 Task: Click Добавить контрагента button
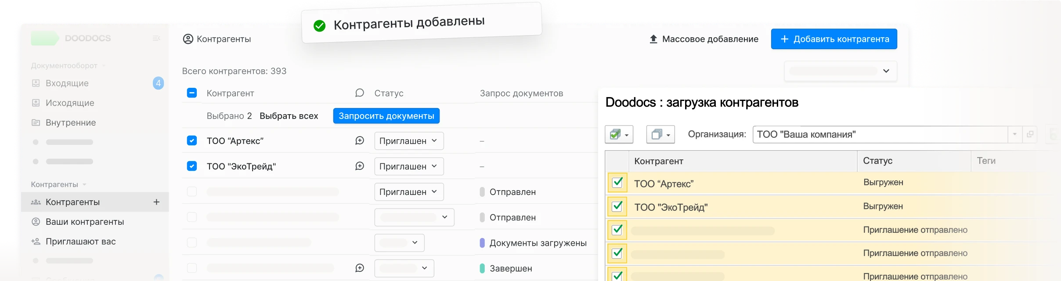[x=834, y=39]
